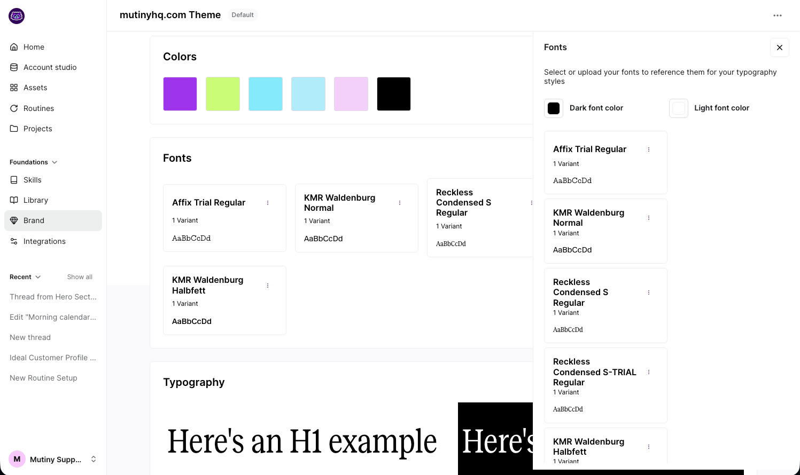The image size is (800, 475).
Task: Click the Home house icon in sidebar
Action: [14, 47]
